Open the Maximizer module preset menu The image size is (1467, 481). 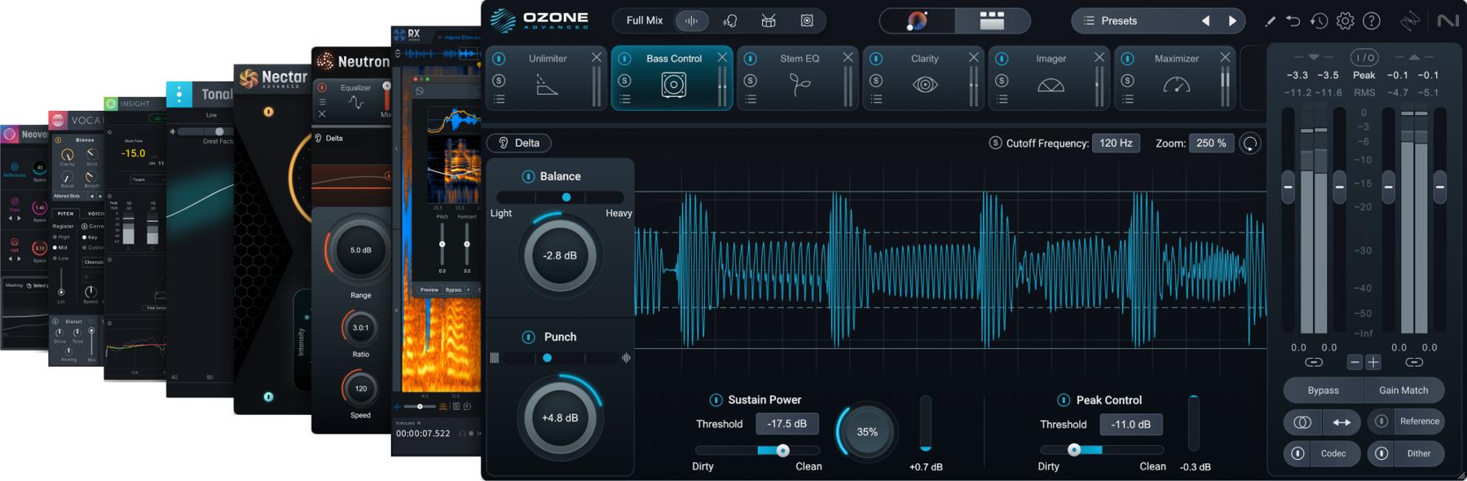1128,99
